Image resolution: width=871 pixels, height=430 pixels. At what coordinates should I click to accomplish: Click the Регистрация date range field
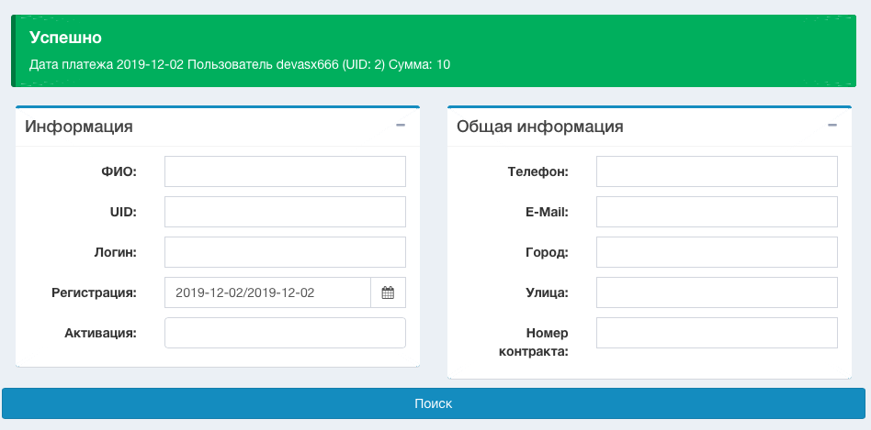267,292
